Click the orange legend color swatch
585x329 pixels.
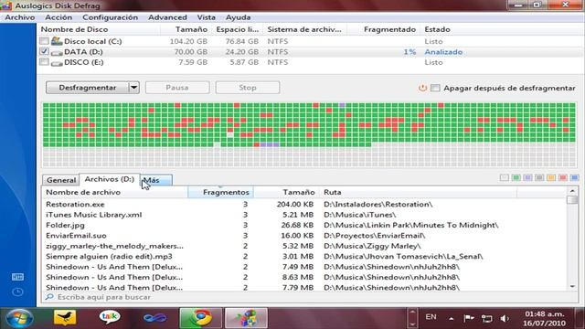[x=551, y=177]
